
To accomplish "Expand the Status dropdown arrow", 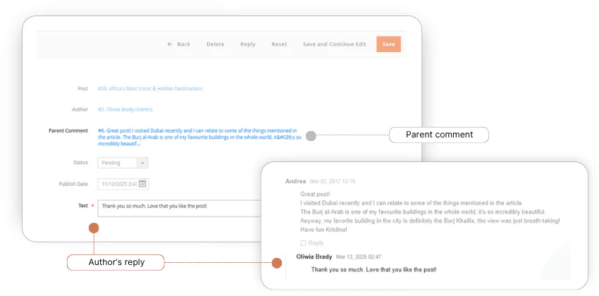I will (x=142, y=163).
